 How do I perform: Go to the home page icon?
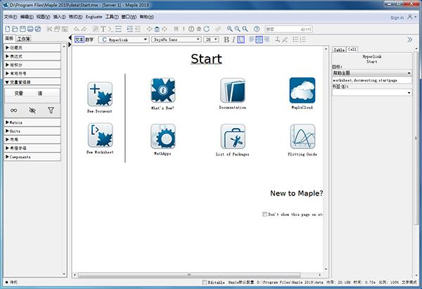[157, 29]
